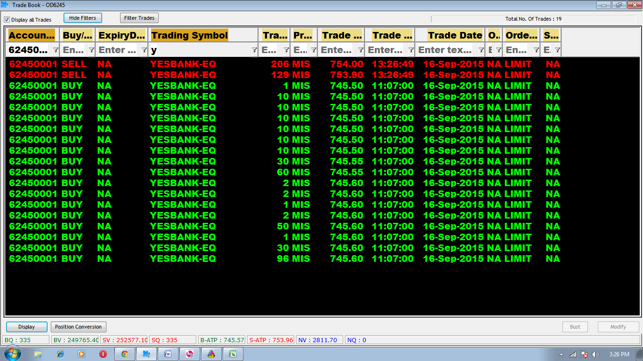Click Total No. Of Trades label
Screen dimensions: 643x361
click(533, 19)
